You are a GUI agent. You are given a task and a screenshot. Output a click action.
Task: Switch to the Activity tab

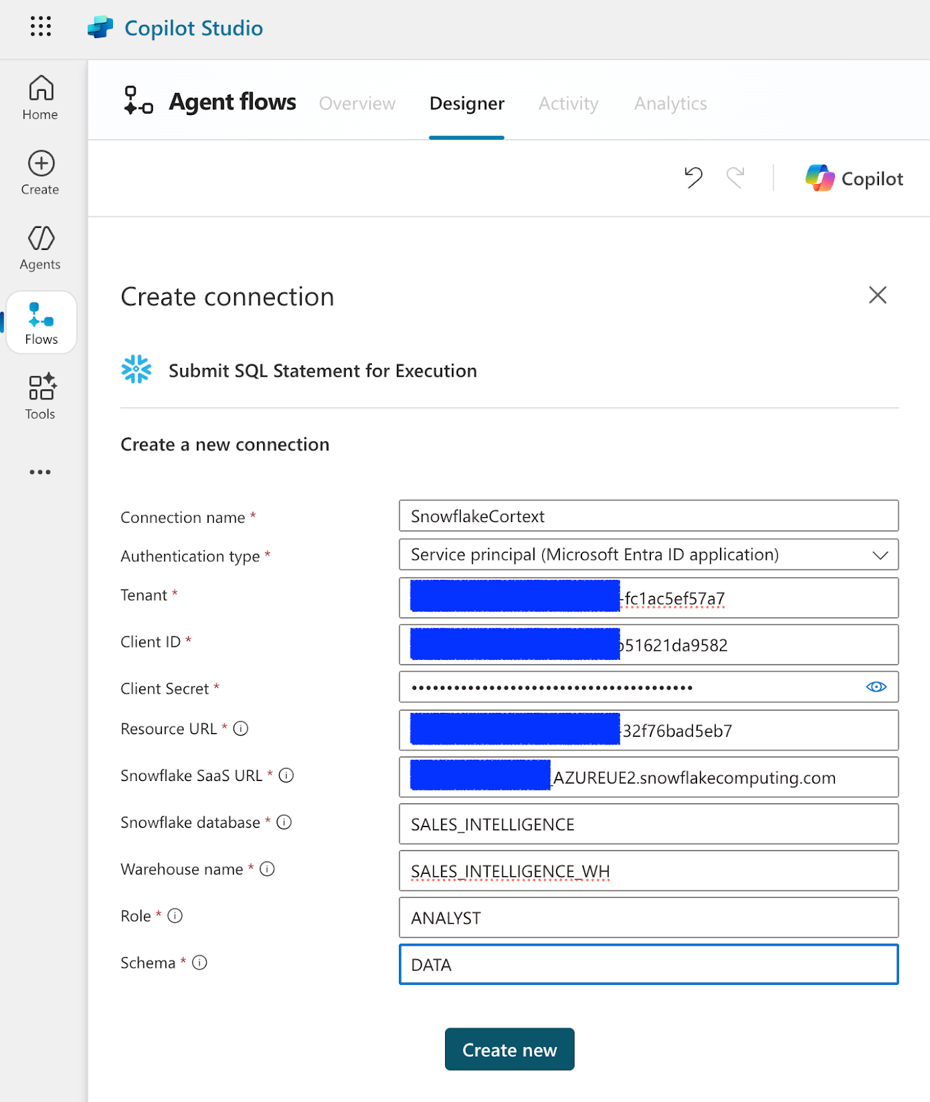click(x=568, y=103)
